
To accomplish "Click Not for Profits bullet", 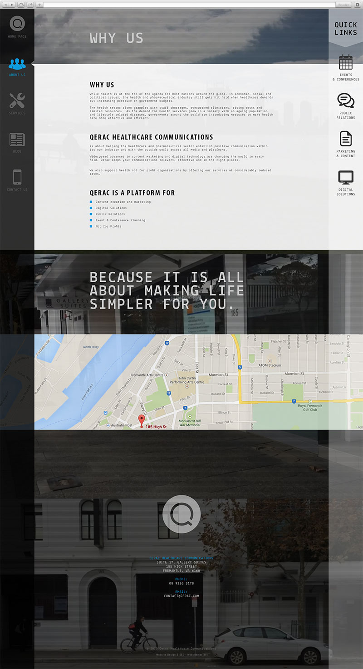I will point(108,226).
